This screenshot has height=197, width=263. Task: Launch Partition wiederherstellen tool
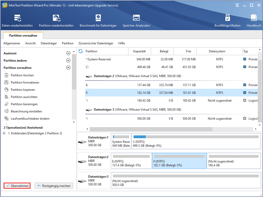56,21
